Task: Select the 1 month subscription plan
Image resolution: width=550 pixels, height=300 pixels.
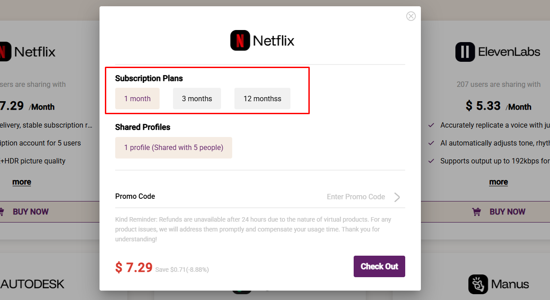Action: click(137, 98)
